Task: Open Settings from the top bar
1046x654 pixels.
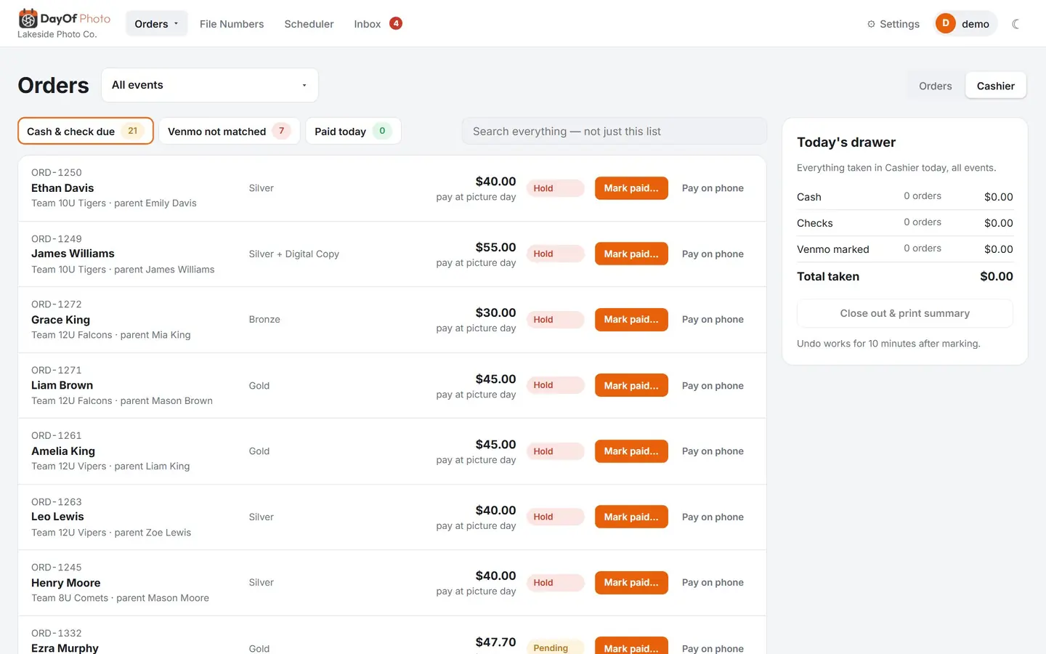Action: coord(893,24)
